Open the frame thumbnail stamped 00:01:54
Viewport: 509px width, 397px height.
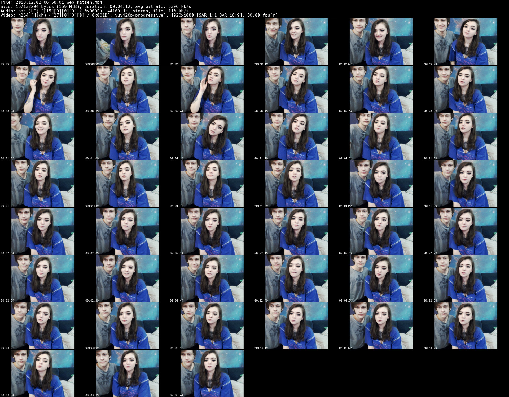click(381, 184)
